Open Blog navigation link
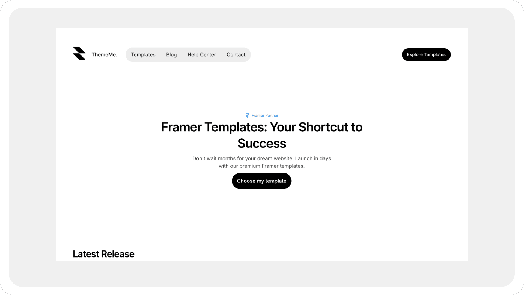Image resolution: width=524 pixels, height=295 pixels. coord(171,54)
